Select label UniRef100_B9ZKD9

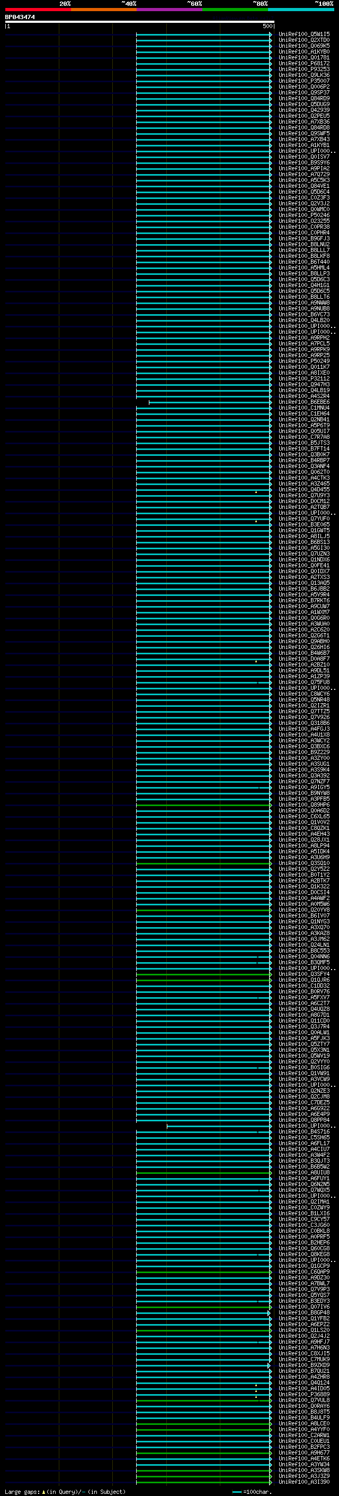(x=304, y=1365)
